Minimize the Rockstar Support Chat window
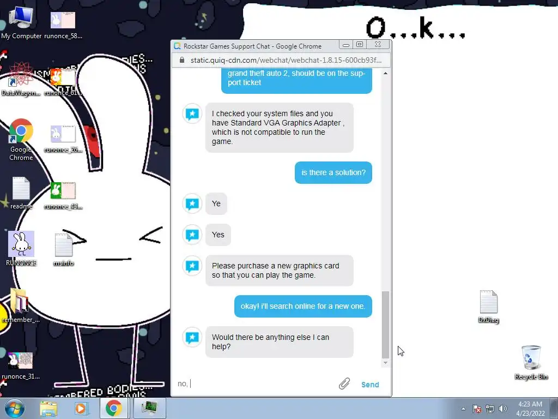Image resolution: width=558 pixels, height=419 pixels. (346, 45)
